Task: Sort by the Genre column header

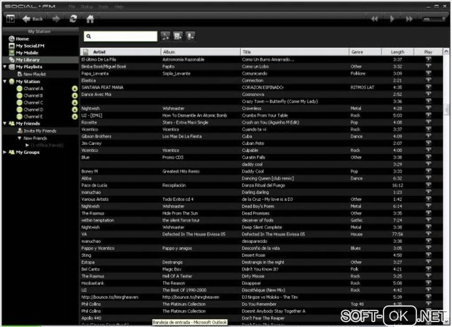Action: tap(365, 52)
